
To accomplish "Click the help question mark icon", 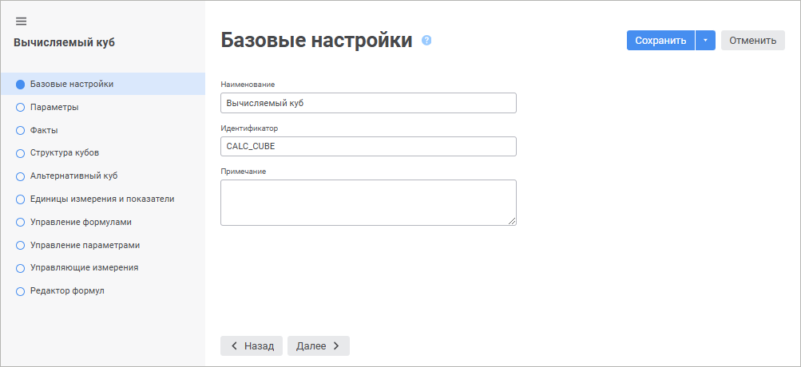I will [426, 41].
